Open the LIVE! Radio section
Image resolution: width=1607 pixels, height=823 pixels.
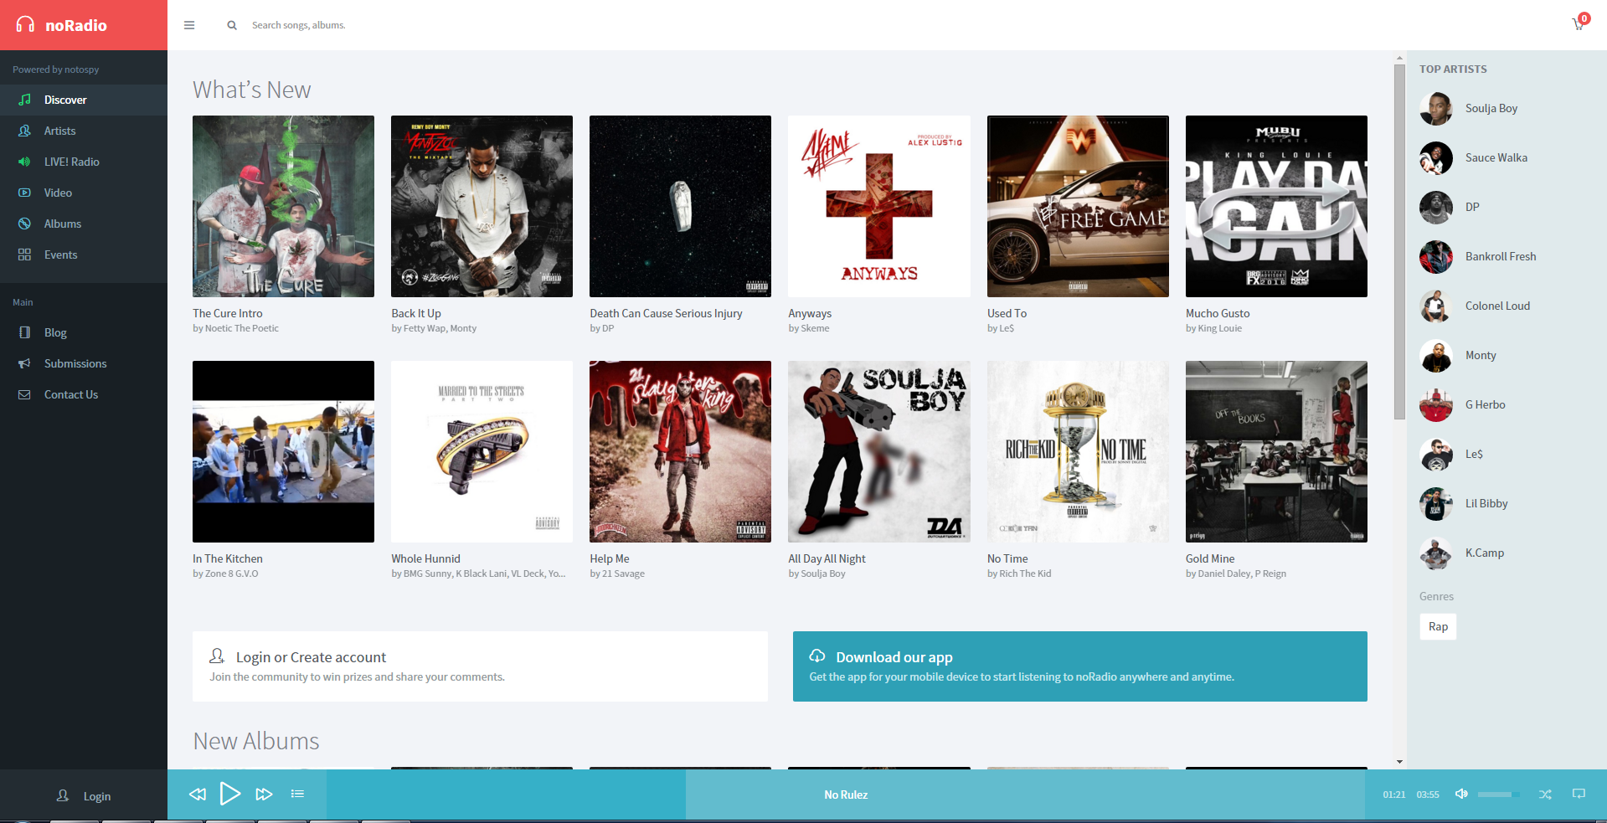pos(69,161)
